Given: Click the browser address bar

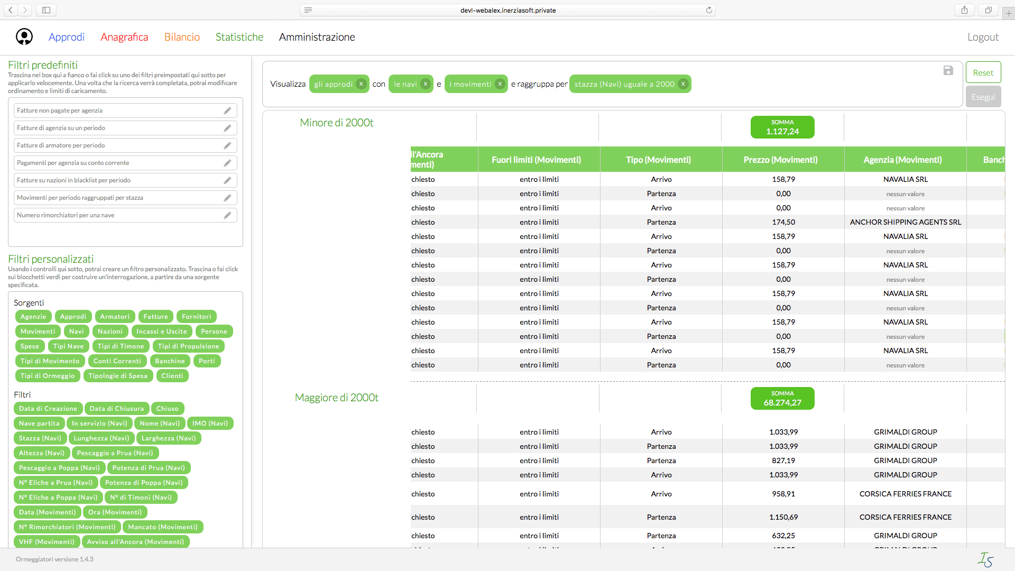Looking at the screenshot, I should 508,10.
